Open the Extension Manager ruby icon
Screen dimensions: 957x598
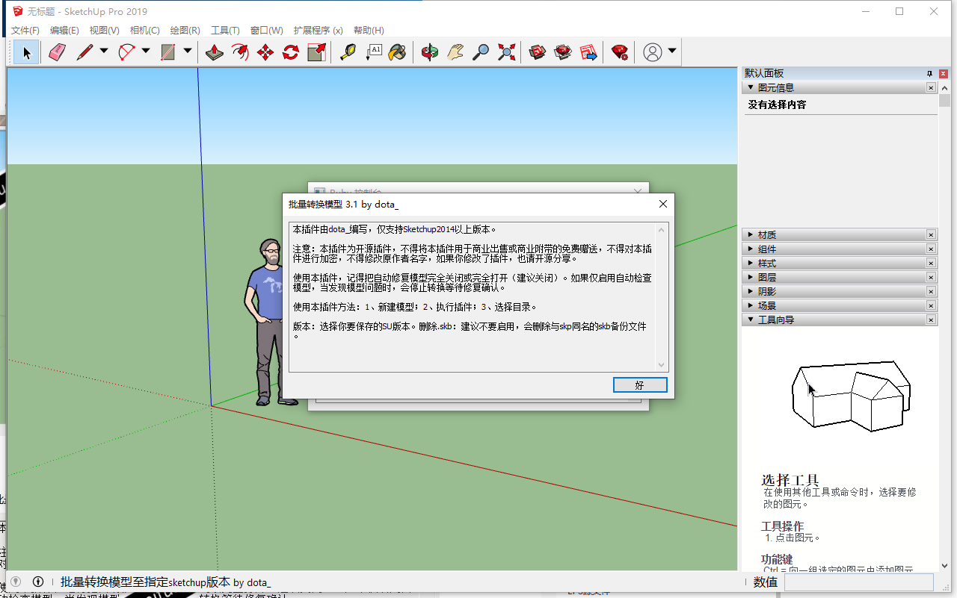tap(620, 52)
